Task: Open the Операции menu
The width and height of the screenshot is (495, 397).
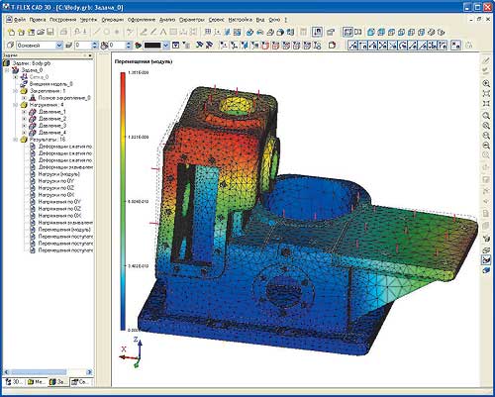Action: [113, 20]
